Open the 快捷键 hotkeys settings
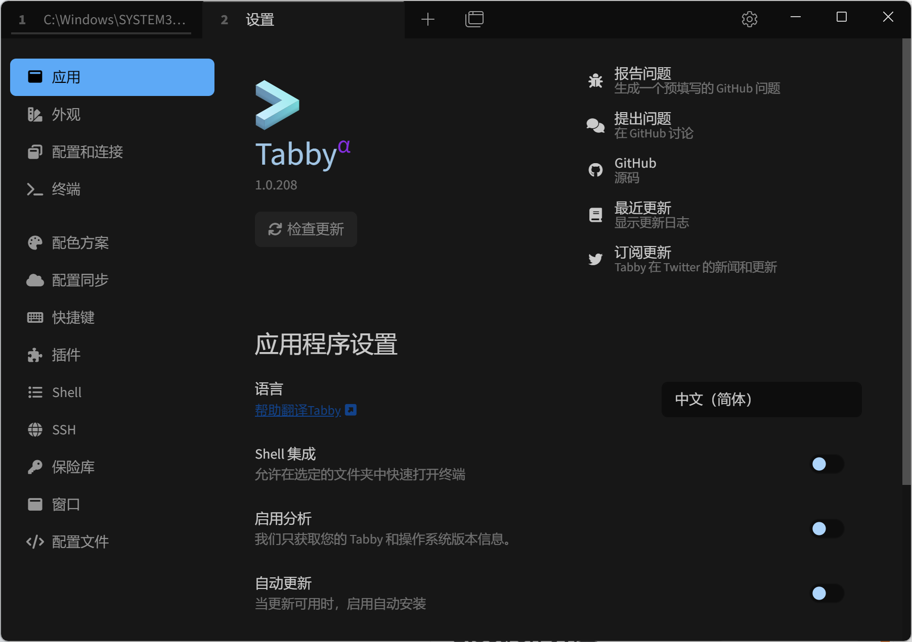 tap(73, 317)
